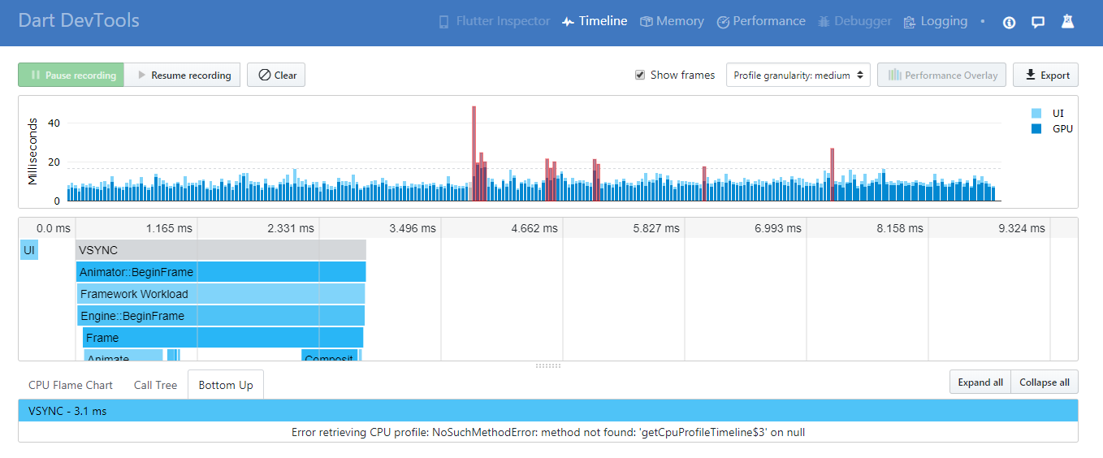This screenshot has width=1103, height=458.
Task: Open the info icon in the header
Action: (x=1009, y=23)
